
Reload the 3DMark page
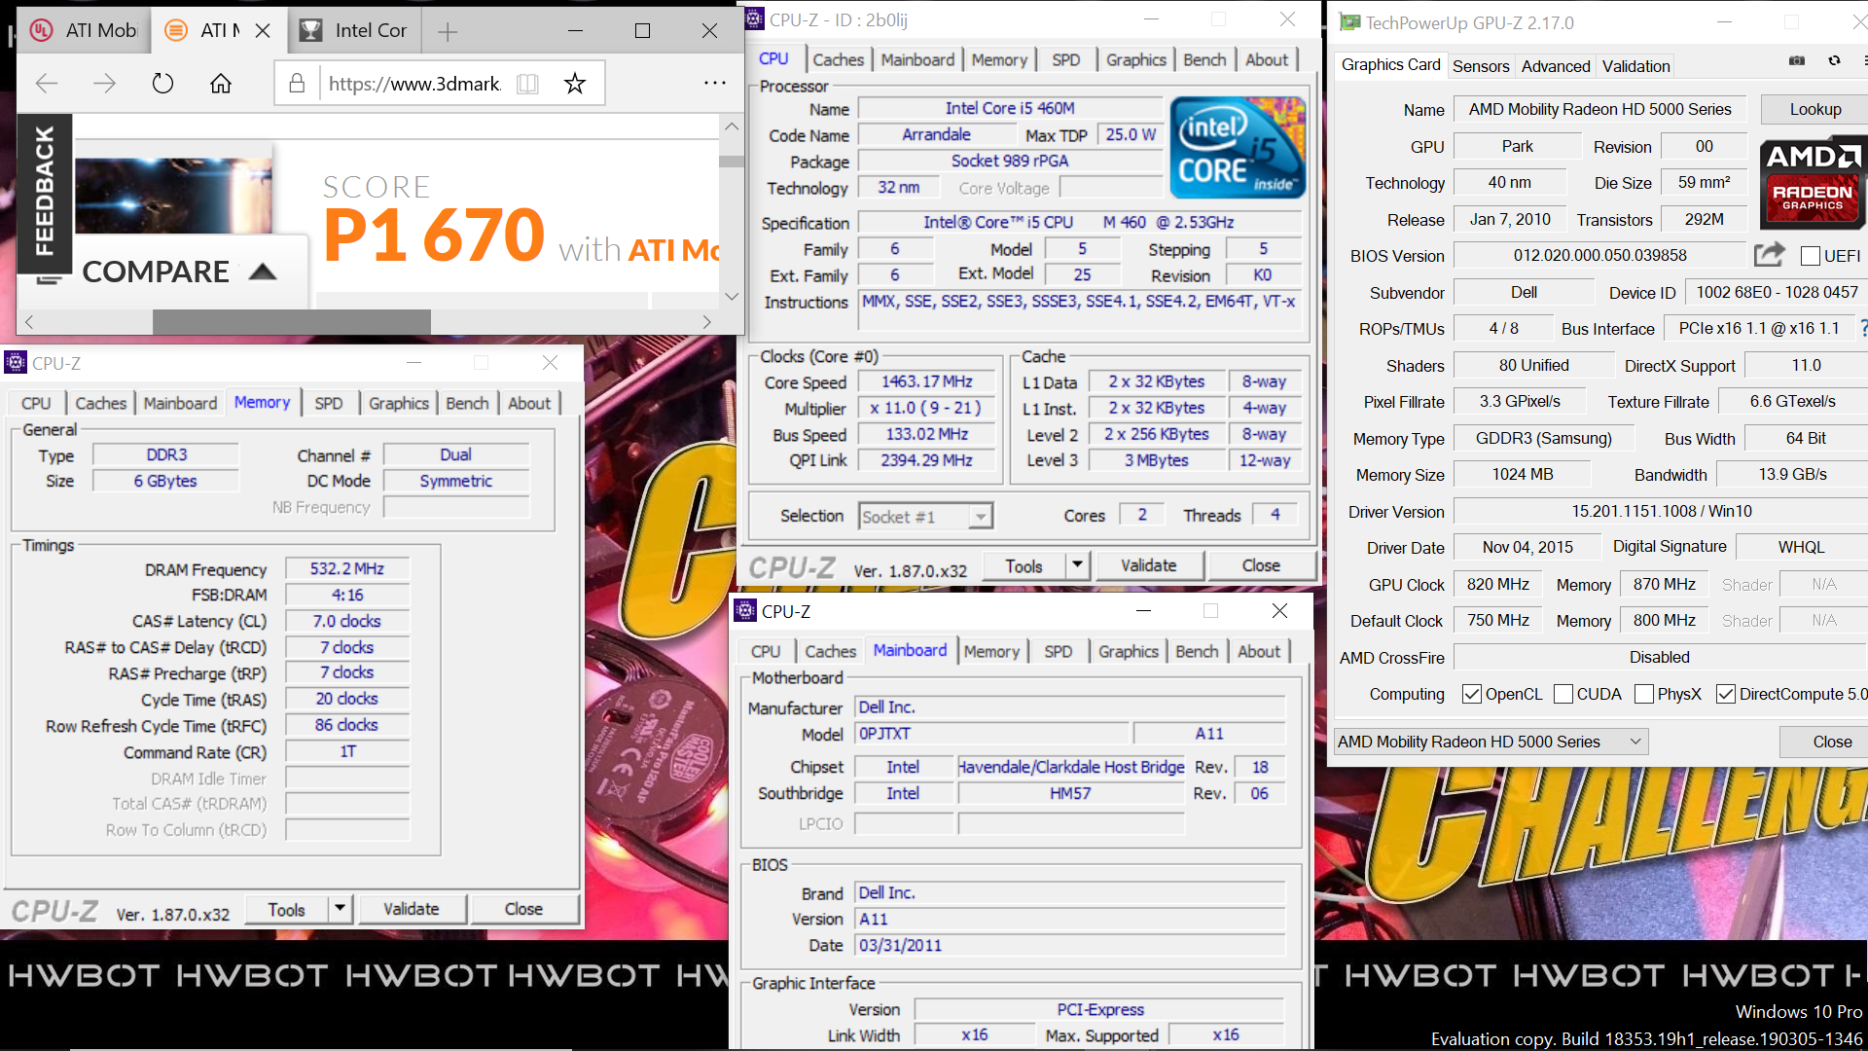tap(162, 84)
